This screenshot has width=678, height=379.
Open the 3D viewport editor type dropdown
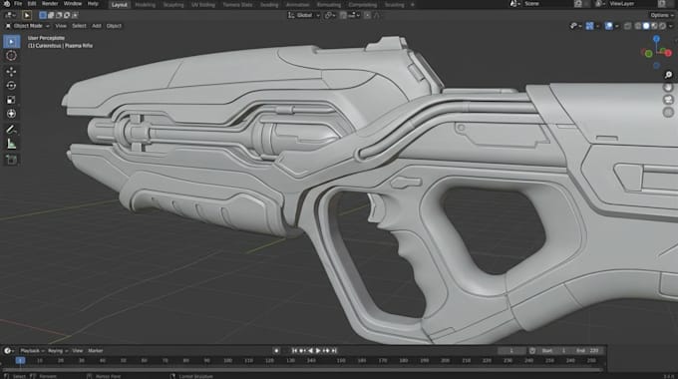click(10, 15)
